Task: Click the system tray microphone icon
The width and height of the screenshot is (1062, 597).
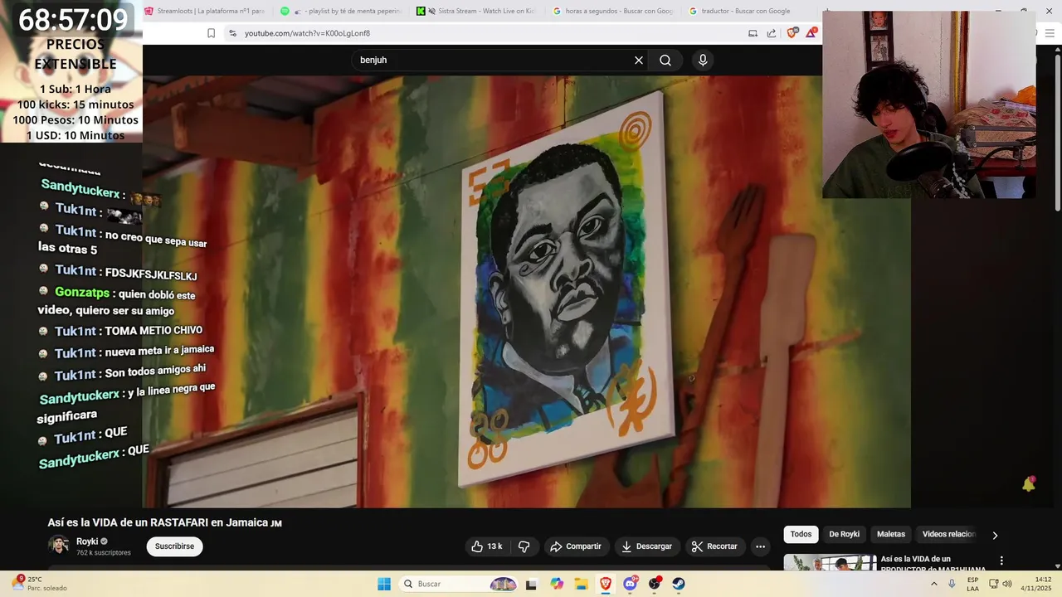Action: [952, 584]
